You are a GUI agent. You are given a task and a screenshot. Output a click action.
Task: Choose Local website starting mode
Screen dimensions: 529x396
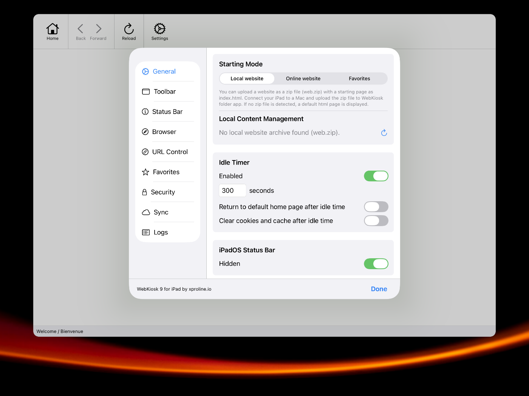pyautogui.click(x=247, y=79)
